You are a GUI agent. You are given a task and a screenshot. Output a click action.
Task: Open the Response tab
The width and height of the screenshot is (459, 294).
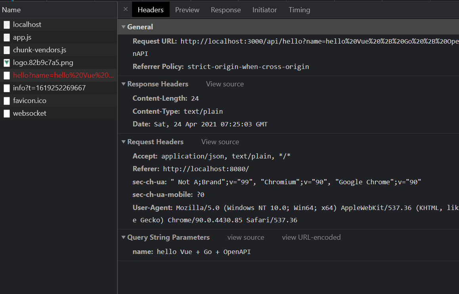click(x=226, y=10)
